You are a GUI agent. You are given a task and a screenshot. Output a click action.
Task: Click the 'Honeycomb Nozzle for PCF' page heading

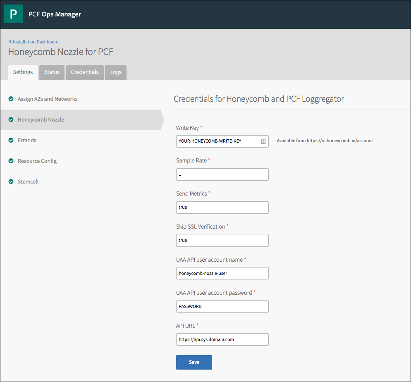(x=60, y=52)
